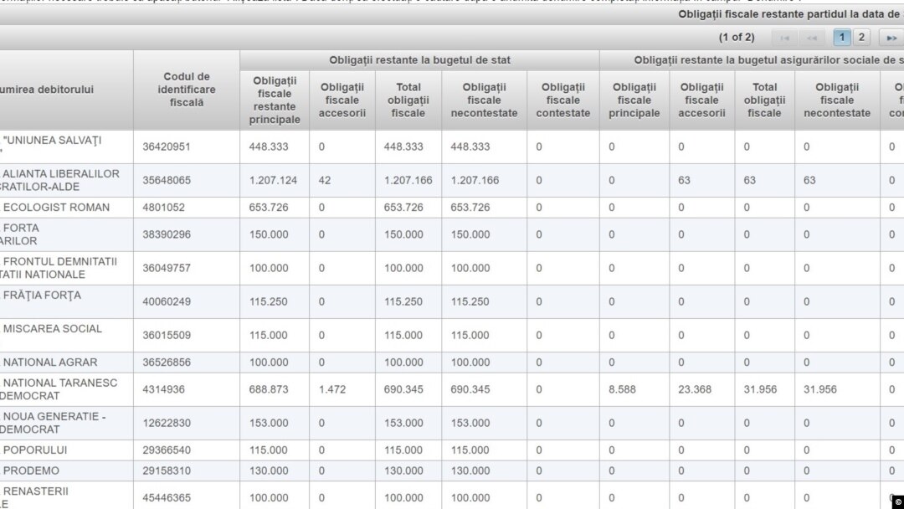Click the principal amount 1.207.124
The image size is (904, 509).
pos(273,181)
